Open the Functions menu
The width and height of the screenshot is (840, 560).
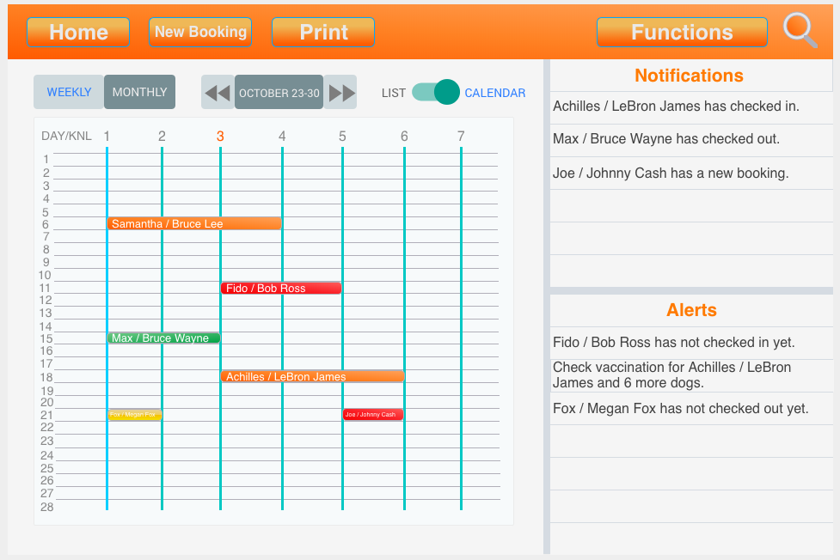[681, 33]
